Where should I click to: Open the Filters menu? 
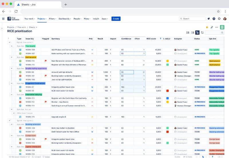click(x=52, y=19)
